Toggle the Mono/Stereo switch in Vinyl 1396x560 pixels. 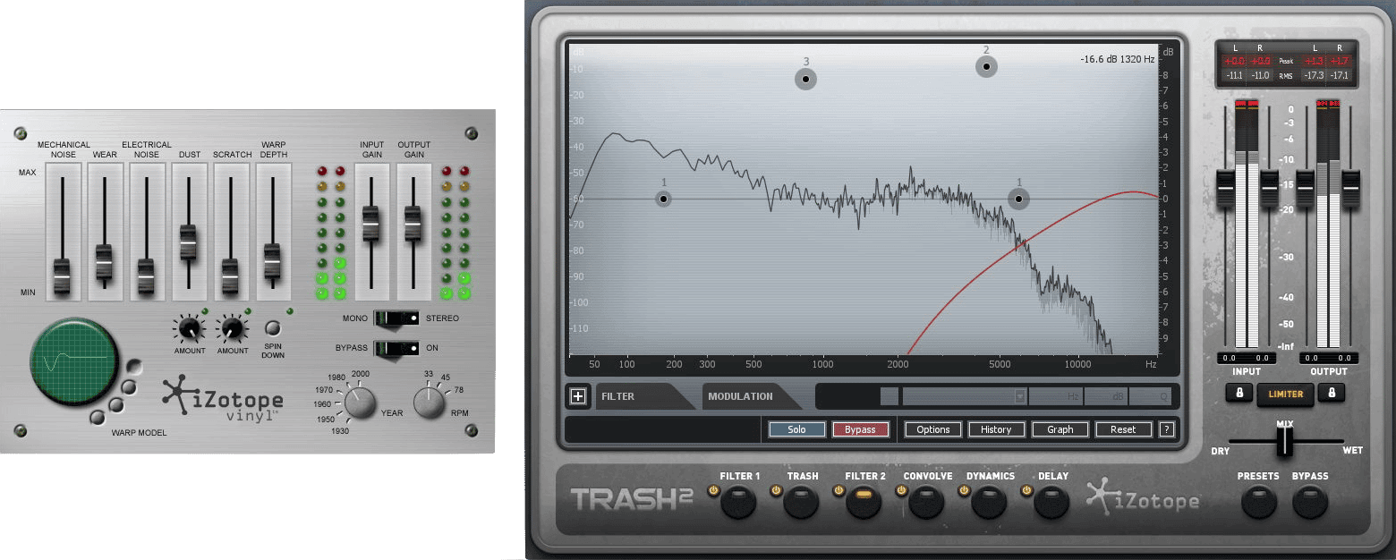pyautogui.click(x=396, y=318)
